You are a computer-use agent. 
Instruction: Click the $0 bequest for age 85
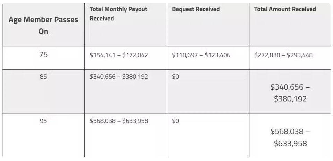175,77
